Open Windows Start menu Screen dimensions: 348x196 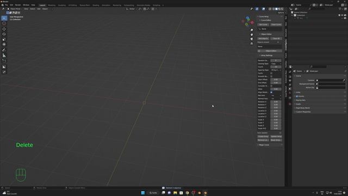tap(143, 193)
